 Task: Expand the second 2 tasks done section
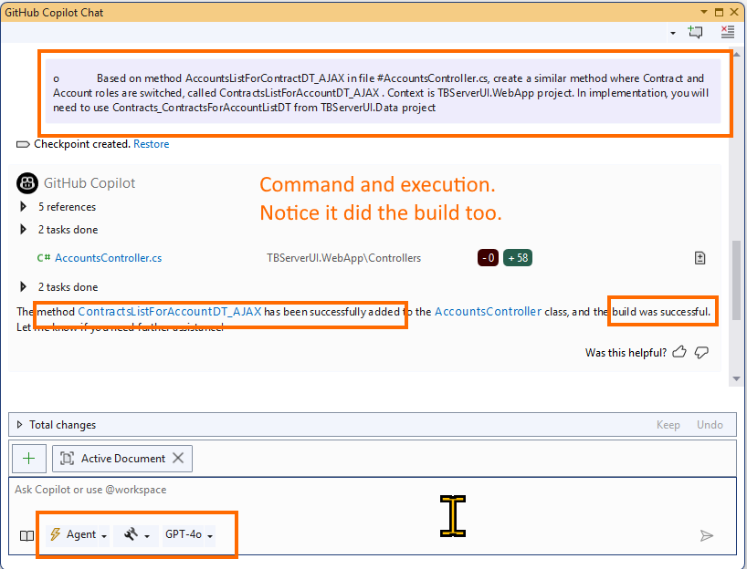pyautogui.click(x=23, y=287)
